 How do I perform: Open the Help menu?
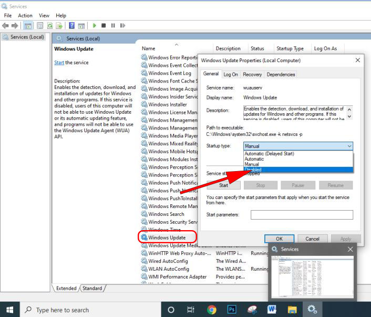click(61, 16)
